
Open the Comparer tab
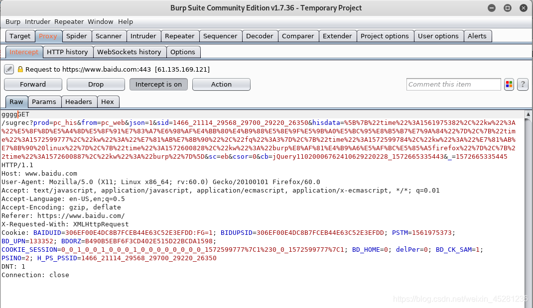coord(298,36)
